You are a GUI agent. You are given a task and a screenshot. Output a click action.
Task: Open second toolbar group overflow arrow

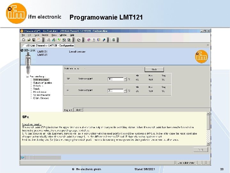pos(74,40)
